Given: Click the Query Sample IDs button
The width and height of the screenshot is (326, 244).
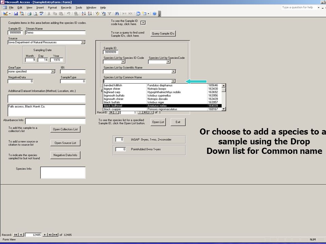Looking at the screenshot, I should coord(163,34).
